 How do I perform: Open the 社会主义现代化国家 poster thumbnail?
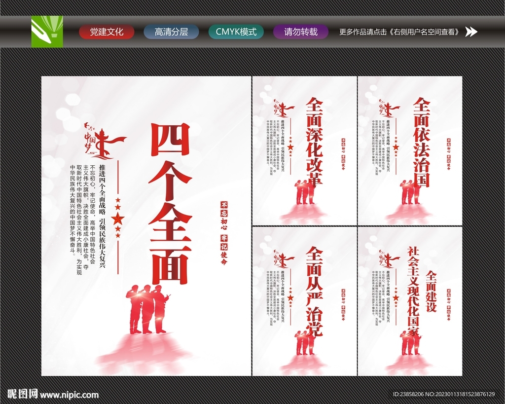[410, 301]
